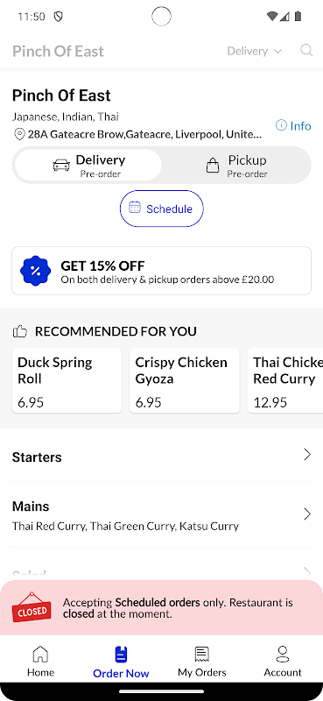
Task: Open the Account profile tab
Action: tap(283, 662)
